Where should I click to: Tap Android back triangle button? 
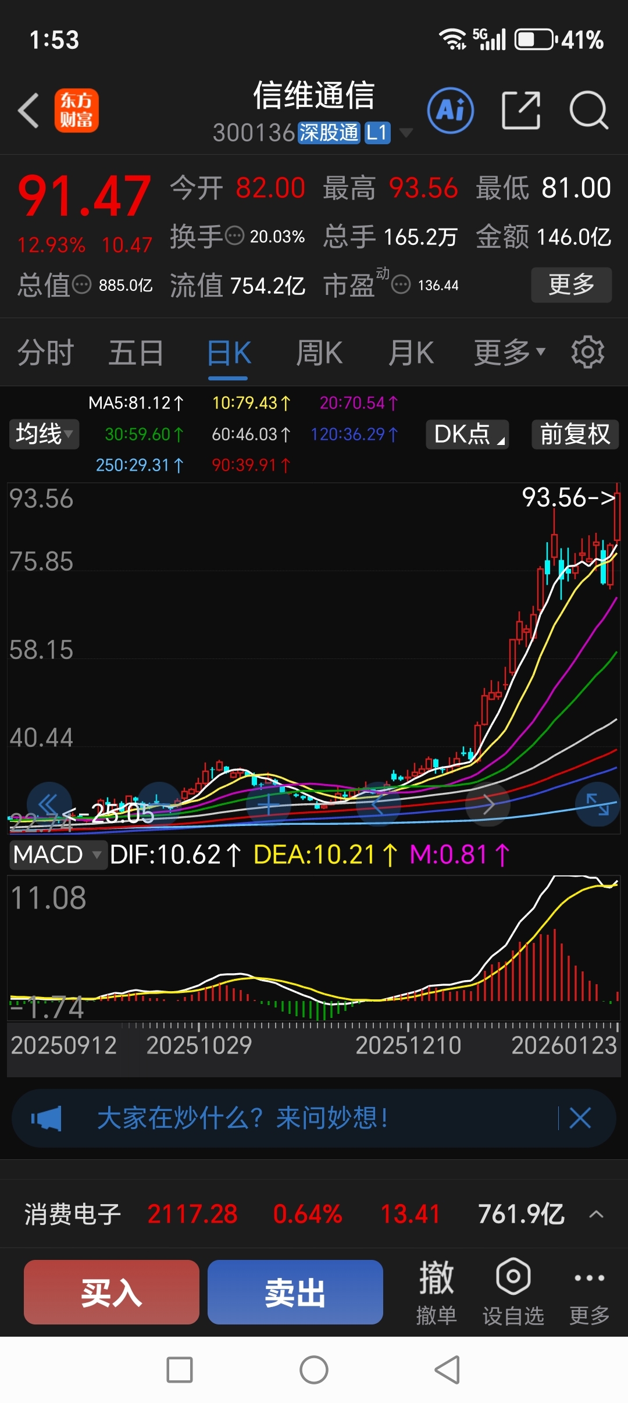pos(448,1370)
